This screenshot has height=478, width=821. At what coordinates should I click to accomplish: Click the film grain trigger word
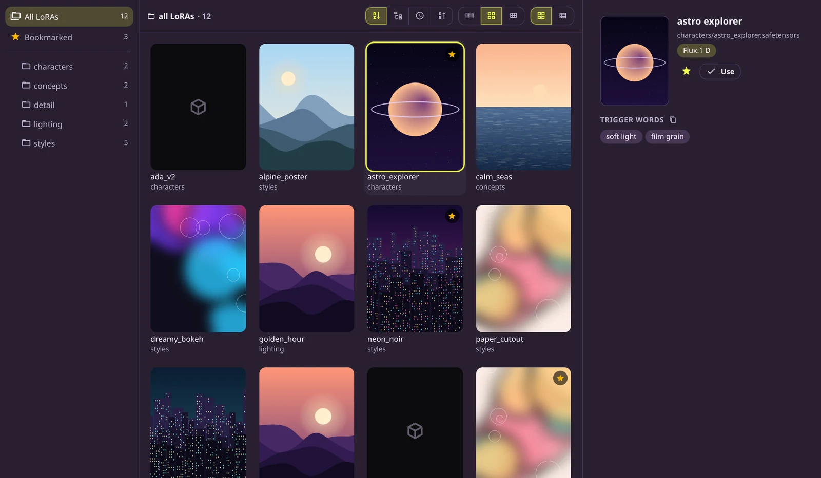(x=667, y=136)
